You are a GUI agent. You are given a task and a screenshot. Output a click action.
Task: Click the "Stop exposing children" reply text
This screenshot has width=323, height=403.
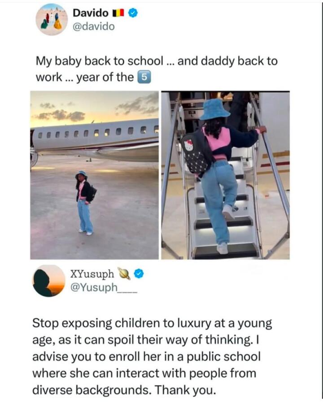click(x=152, y=356)
